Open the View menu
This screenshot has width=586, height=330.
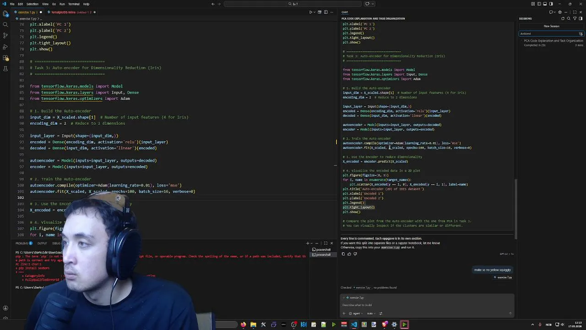point(45,4)
